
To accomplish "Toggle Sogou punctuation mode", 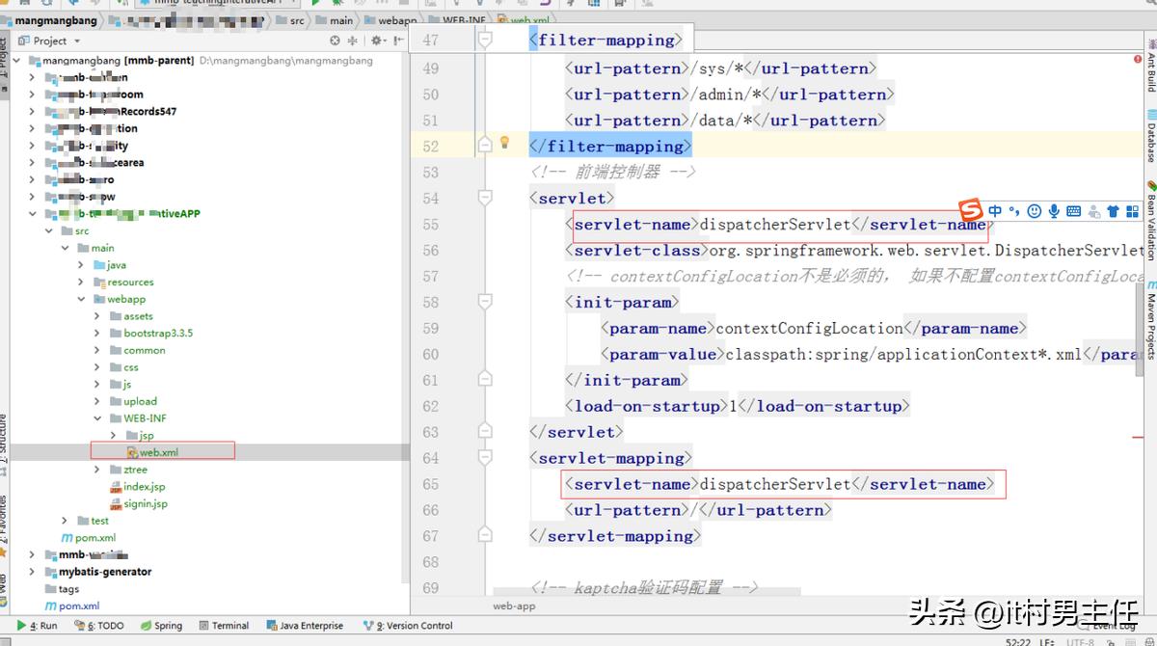I will tap(1014, 211).
